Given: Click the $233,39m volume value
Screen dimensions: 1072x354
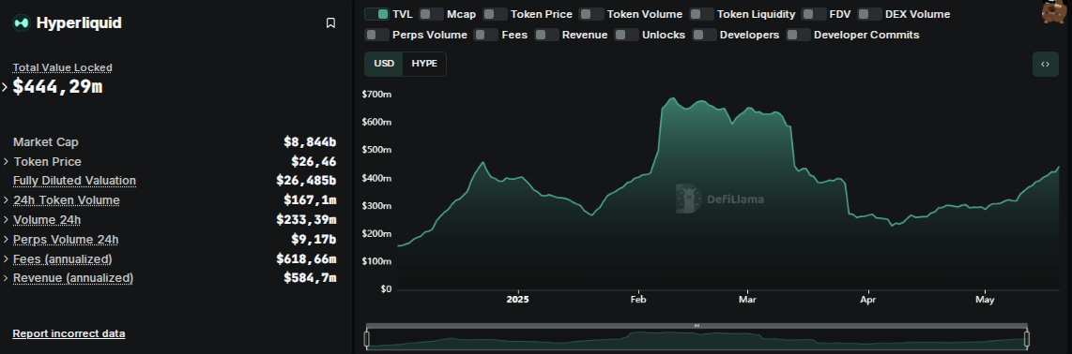Looking at the screenshot, I should [306, 220].
